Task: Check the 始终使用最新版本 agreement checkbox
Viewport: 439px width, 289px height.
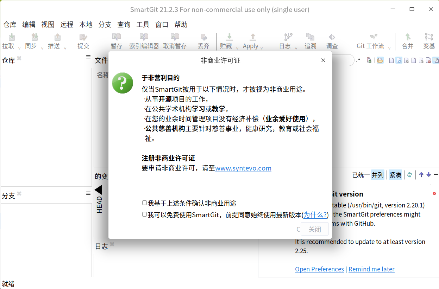Action: point(144,214)
